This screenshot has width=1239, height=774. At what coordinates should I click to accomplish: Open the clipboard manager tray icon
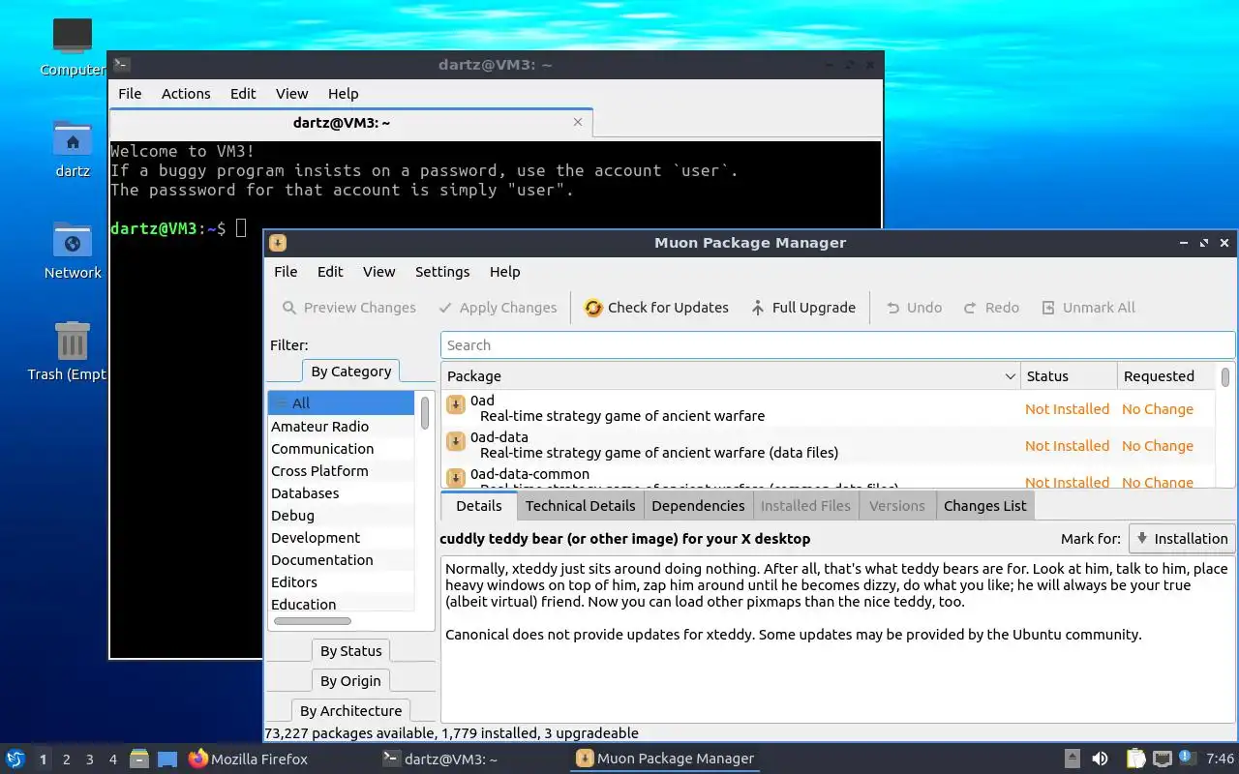[x=1135, y=759]
